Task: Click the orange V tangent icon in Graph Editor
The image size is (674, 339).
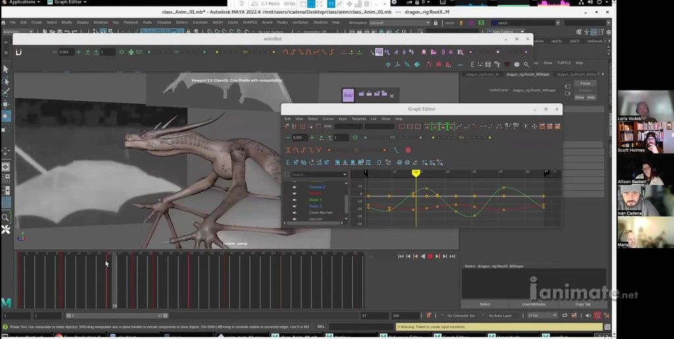Action: 319,150
